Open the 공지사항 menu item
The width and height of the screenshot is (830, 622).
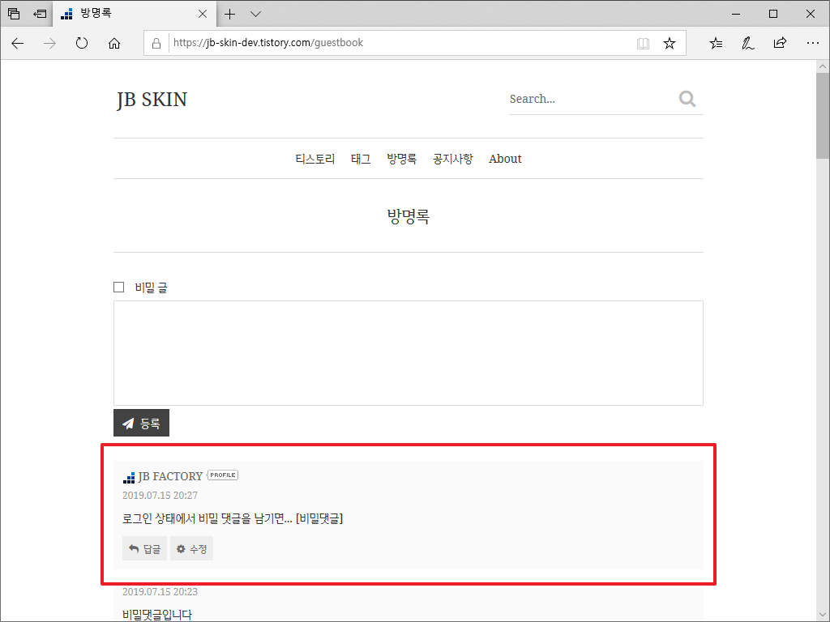point(452,159)
